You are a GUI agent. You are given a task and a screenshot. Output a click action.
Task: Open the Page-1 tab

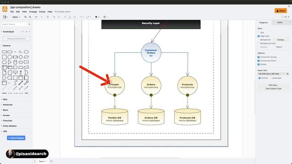coord(43,161)
